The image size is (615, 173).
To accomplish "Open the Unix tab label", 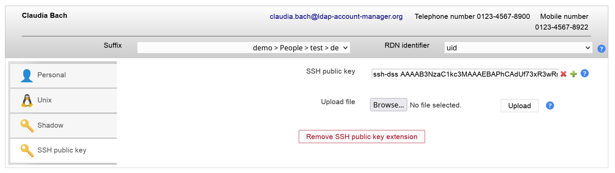I will click(x=44, y=100).
